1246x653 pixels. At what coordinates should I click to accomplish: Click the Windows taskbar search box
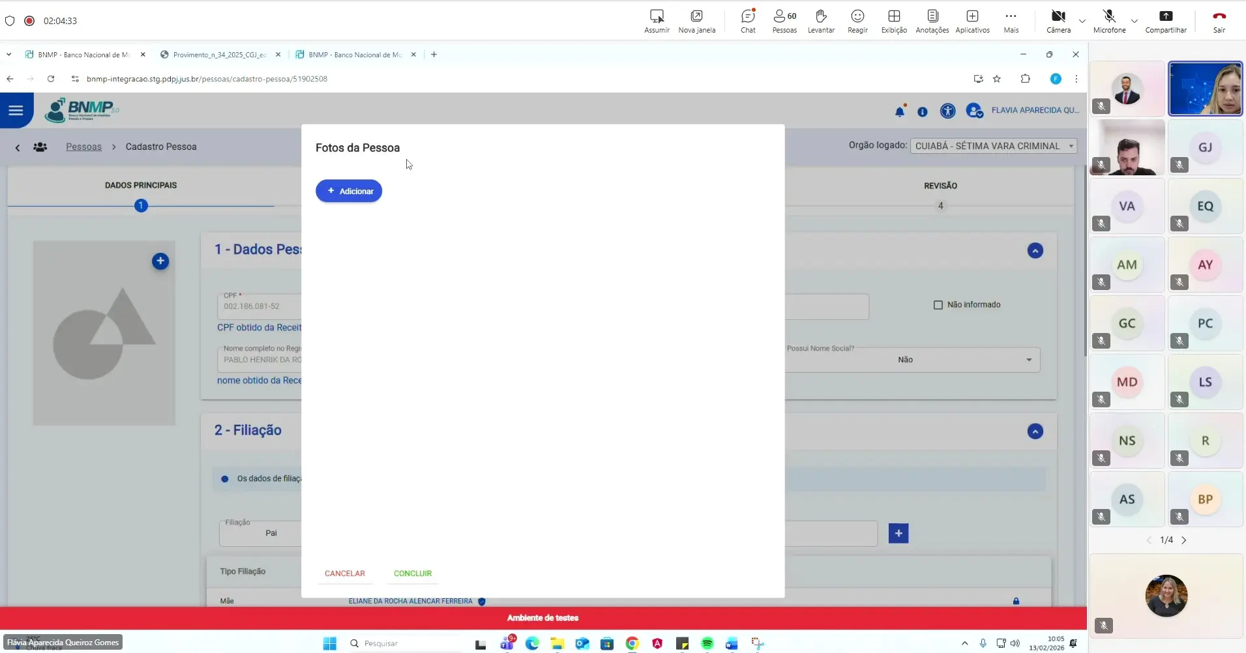pos(404,643)
